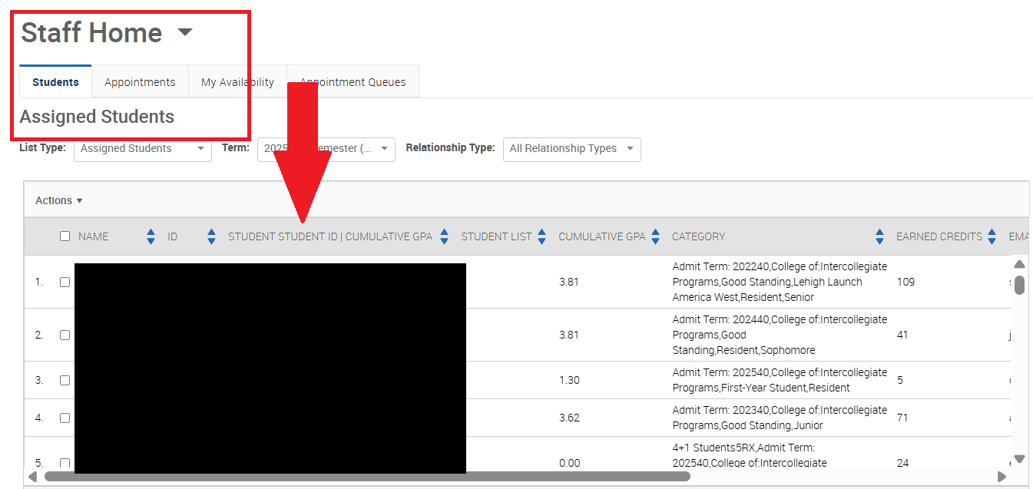The image size is (1033, 489).
Task: Click the vertical scrollbar down arrow
Action: [x=1019, y=459]
